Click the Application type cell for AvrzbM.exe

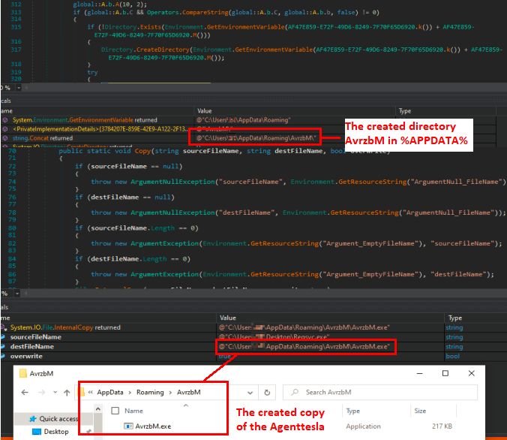click(x=363, y=426)
